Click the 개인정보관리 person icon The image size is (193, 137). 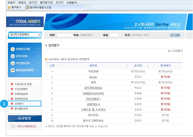[13, 63]
